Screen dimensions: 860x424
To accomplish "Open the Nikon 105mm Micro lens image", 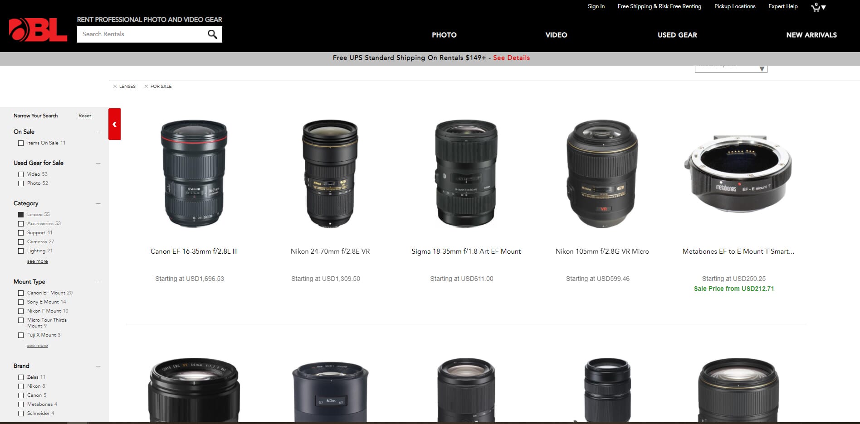I will [602, 173].
